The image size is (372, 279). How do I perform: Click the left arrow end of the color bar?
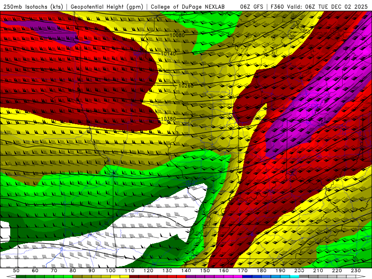[11, 276]
